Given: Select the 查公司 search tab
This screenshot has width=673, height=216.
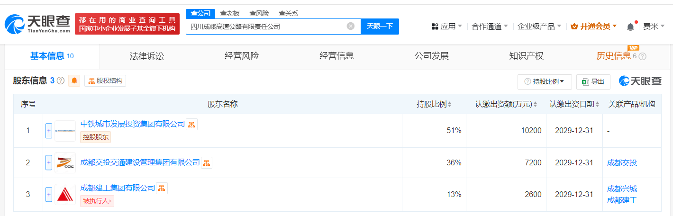Looking at the screenshot, I should [x=200, y=13].
